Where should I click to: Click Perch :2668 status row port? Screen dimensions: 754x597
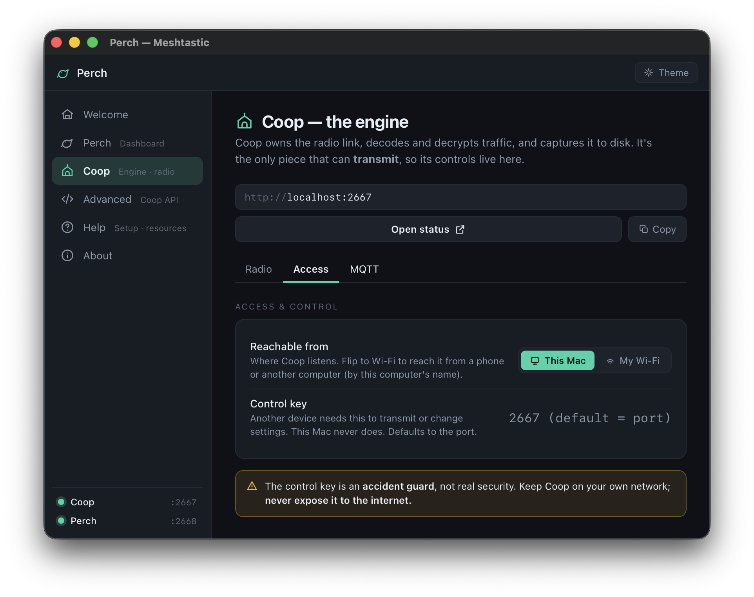tap(184, 521)
